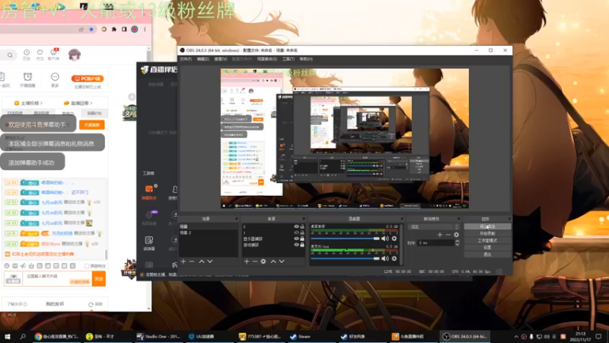The height and width of the screenshot is (343, 609).
Task: Toggle visibility of 游戏捕获 source
Action: pyautogui.click(x=296, y=245)
